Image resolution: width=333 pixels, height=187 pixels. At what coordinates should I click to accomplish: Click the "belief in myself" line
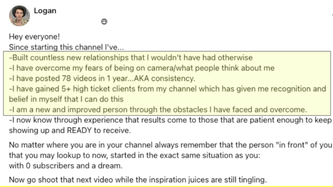click(x=66, y=99)
